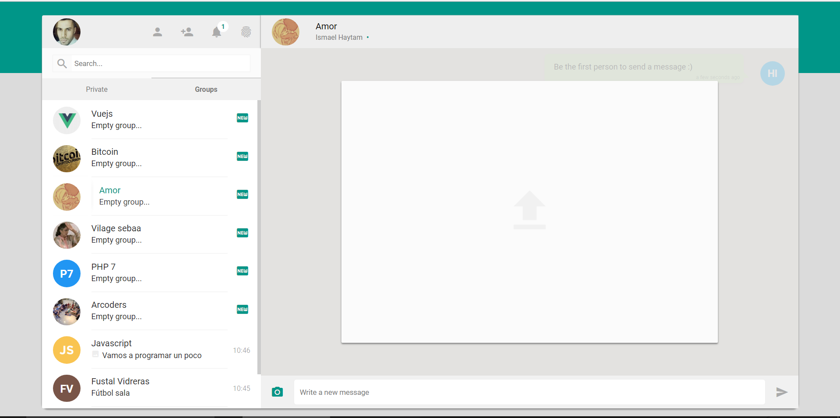This screenshot has width=840, height=418.
Task: Click NEW badge on Vuejs
Action: (x=243, y=118)
